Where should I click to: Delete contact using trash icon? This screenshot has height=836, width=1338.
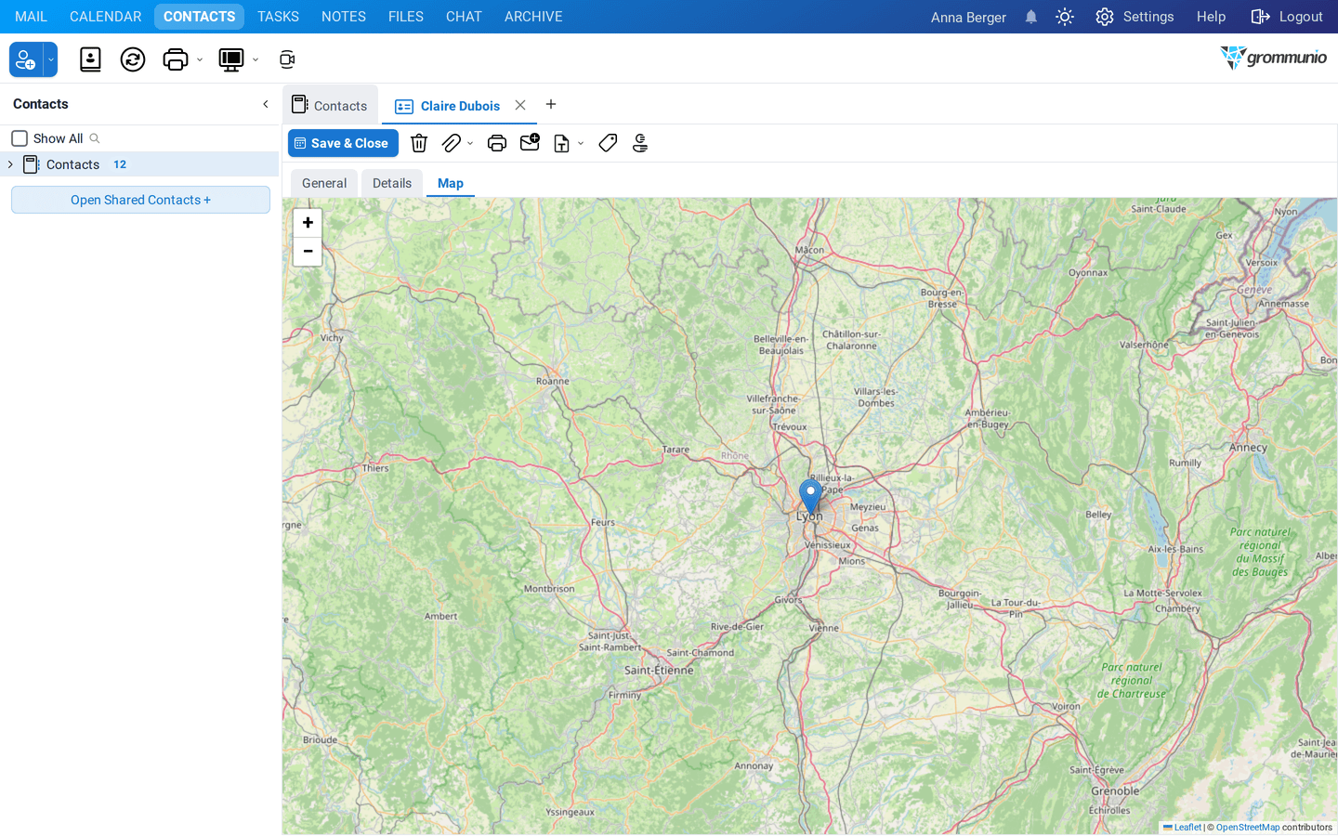(x=419, y=143)
